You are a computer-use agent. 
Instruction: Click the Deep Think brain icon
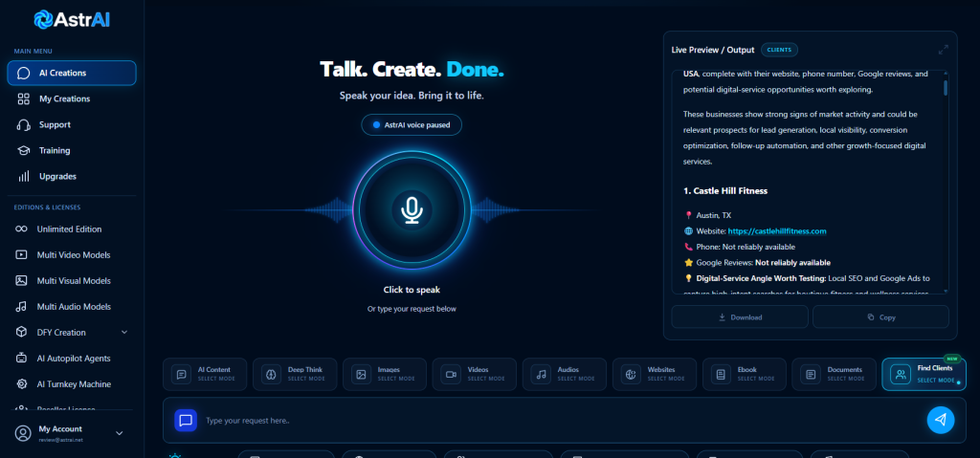point(271,375)
